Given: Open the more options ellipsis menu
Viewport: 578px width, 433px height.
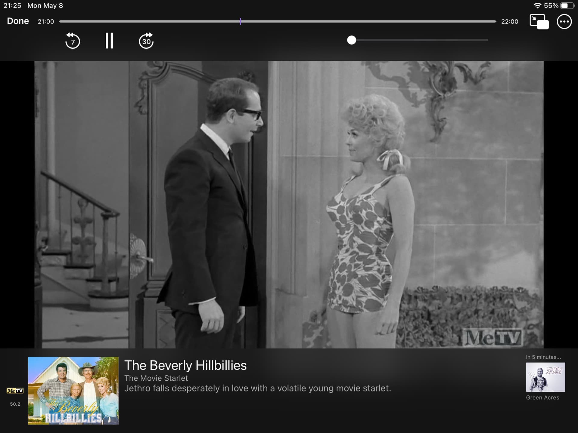Looking at the screenshot, I should point(564,22).
